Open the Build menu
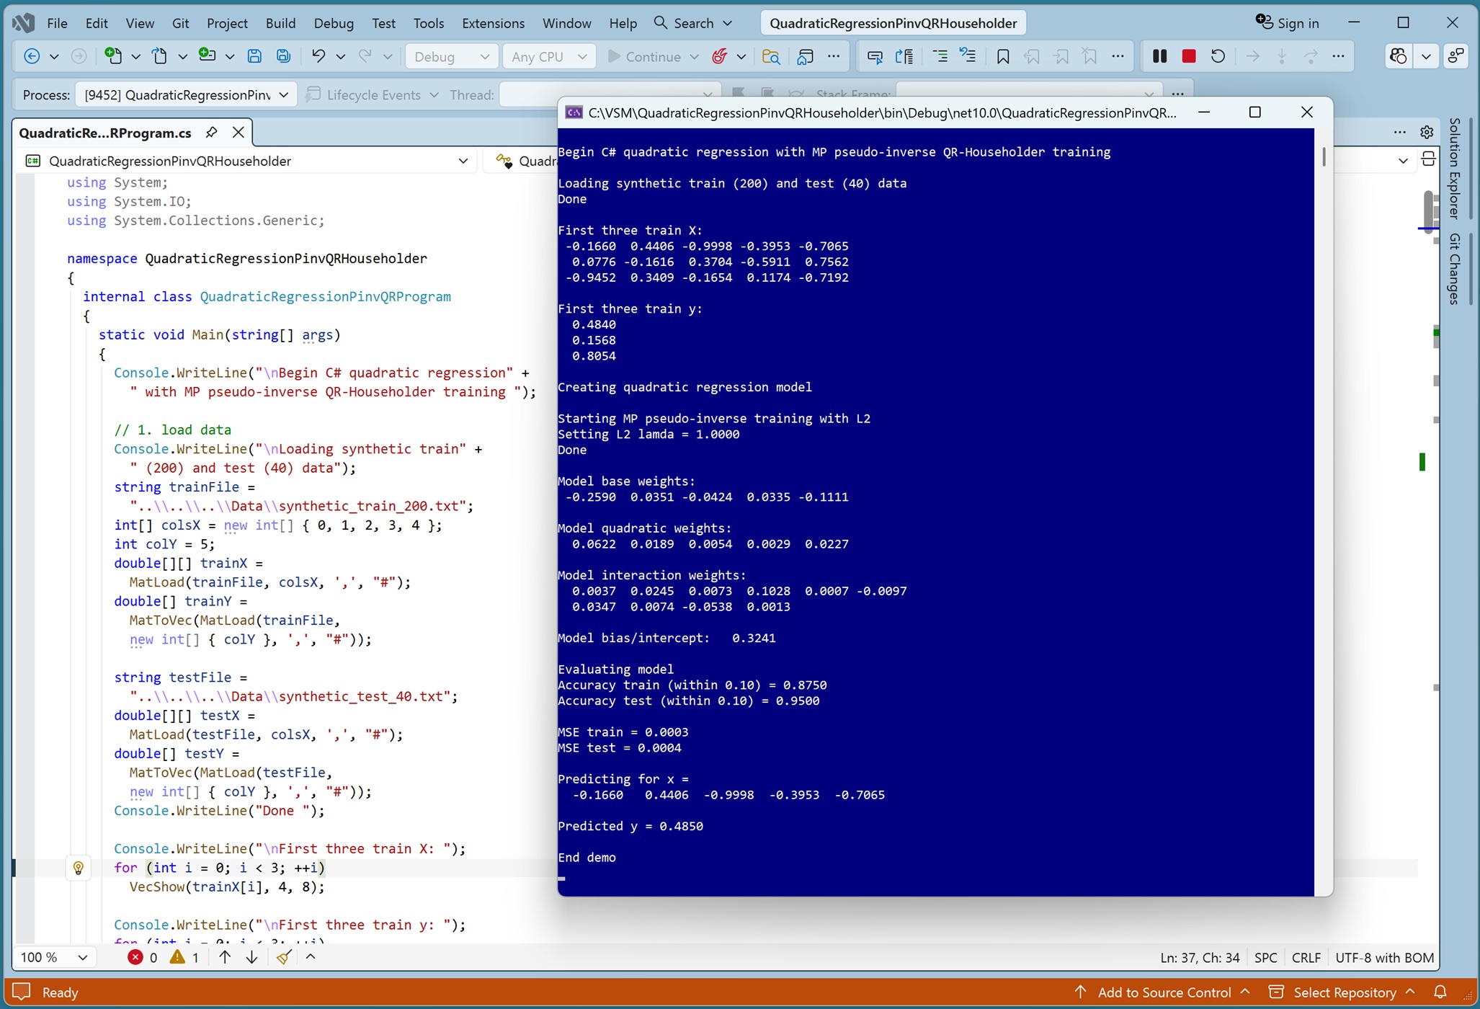 pos(280,23)
